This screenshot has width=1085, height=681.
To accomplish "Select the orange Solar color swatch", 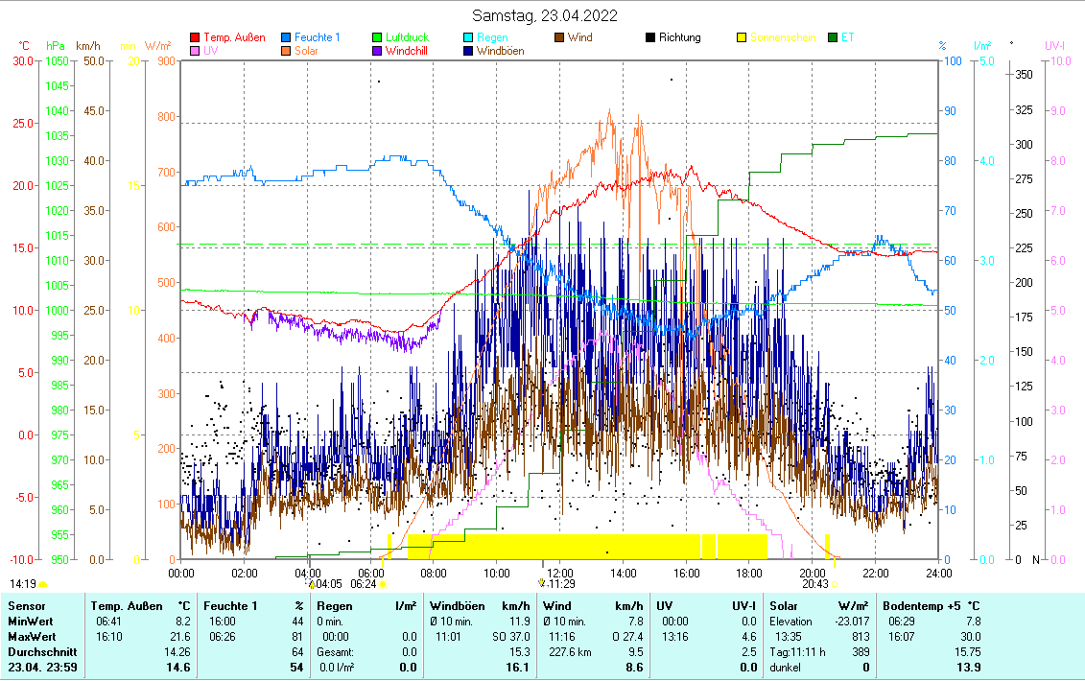I will 287,52.
